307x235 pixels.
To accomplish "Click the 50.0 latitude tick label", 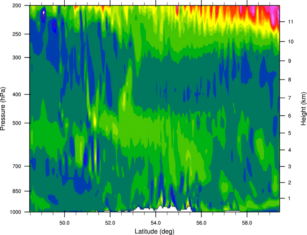I will [64, 223].
